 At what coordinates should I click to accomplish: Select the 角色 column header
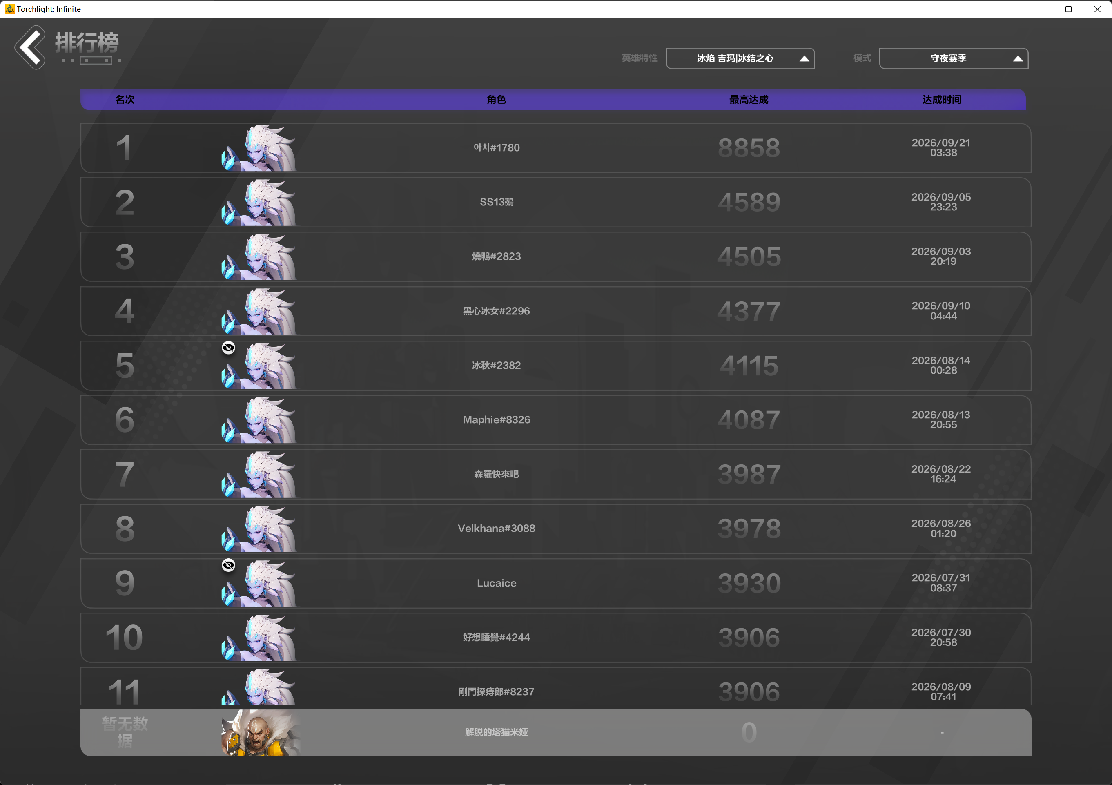click(497, 100)
